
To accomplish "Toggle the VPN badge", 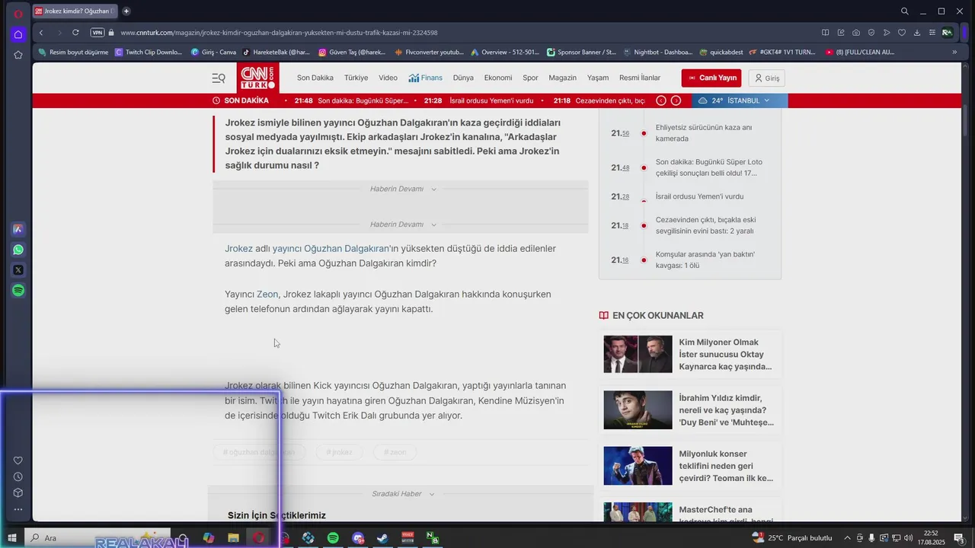I will (x=97, y=32).
